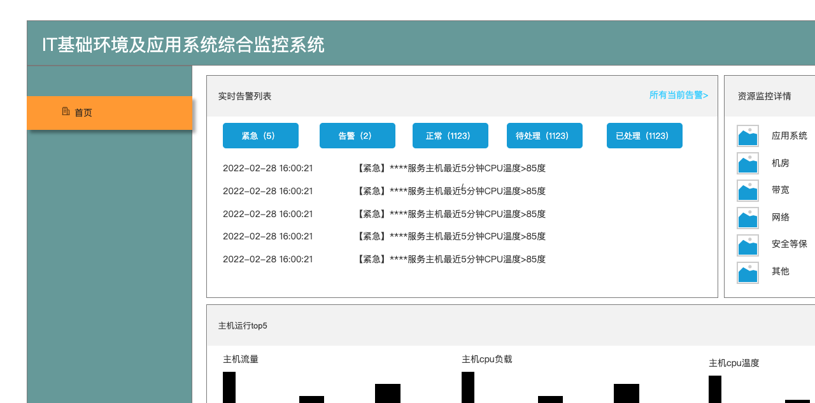Click the image icon next to 机房
Screen dimensions: 815x403
pyautogui.click(x=748, y=163)
